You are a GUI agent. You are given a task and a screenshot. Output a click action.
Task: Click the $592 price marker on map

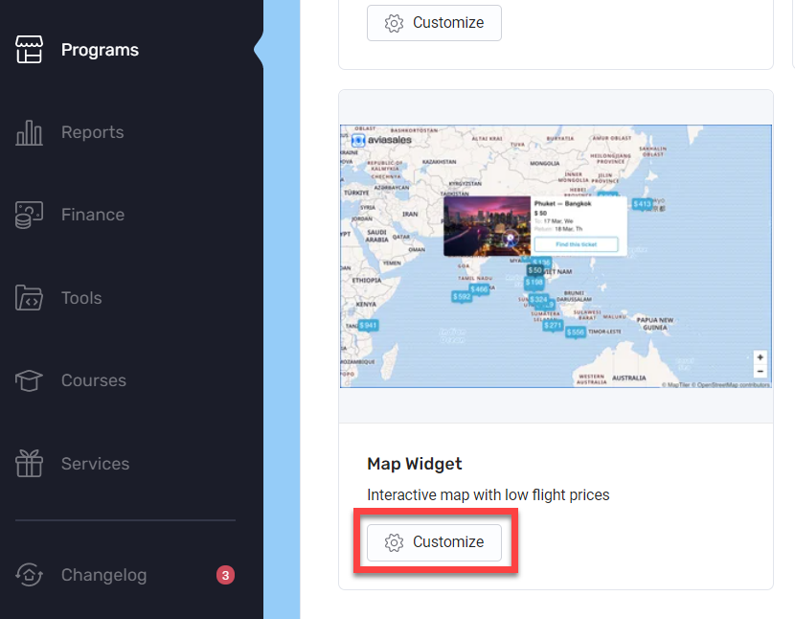tap(462, 296)
